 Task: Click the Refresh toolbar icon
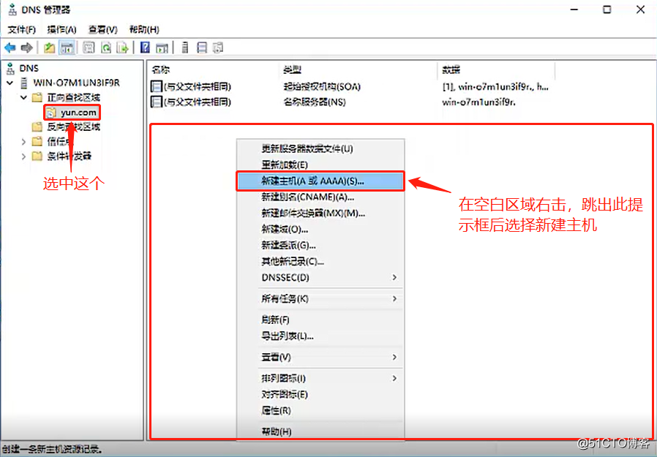pyautogui.click(x=106, y=48)
